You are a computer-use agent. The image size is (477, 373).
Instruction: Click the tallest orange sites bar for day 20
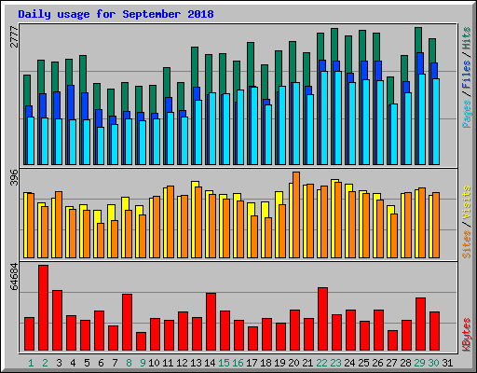(x=296, y=214)
